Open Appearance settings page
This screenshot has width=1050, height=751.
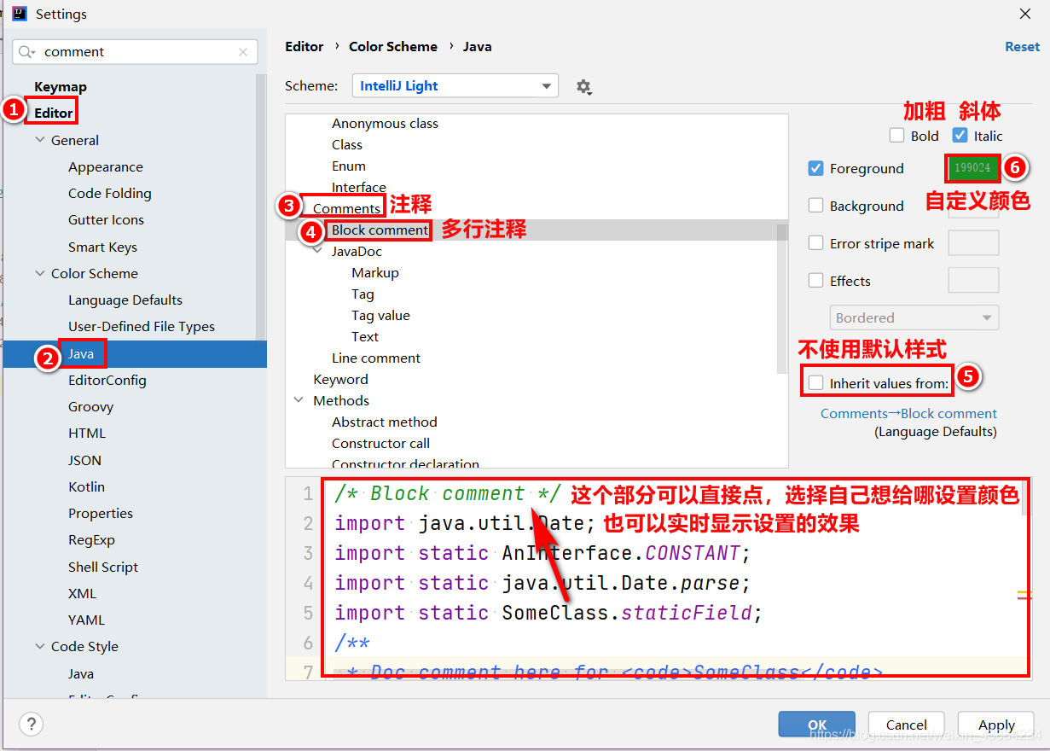(106, 166)
